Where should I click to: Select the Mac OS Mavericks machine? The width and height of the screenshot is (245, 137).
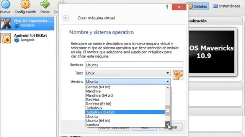point(27,23)
